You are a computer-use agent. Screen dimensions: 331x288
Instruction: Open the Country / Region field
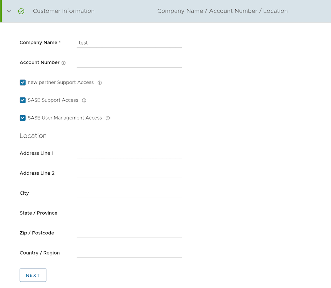[x=129, y=253]
